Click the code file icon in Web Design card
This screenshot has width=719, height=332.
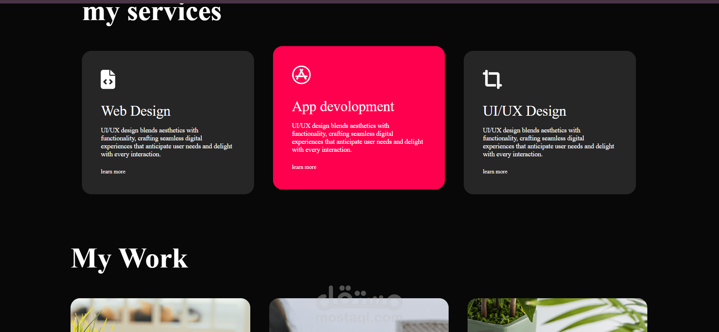pyautogui.click(x=108, y=79)
